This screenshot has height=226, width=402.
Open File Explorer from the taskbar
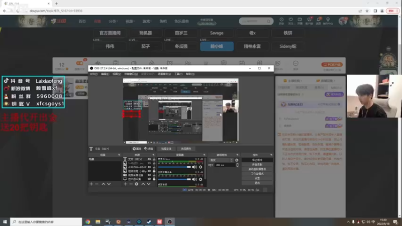[98, 222]
